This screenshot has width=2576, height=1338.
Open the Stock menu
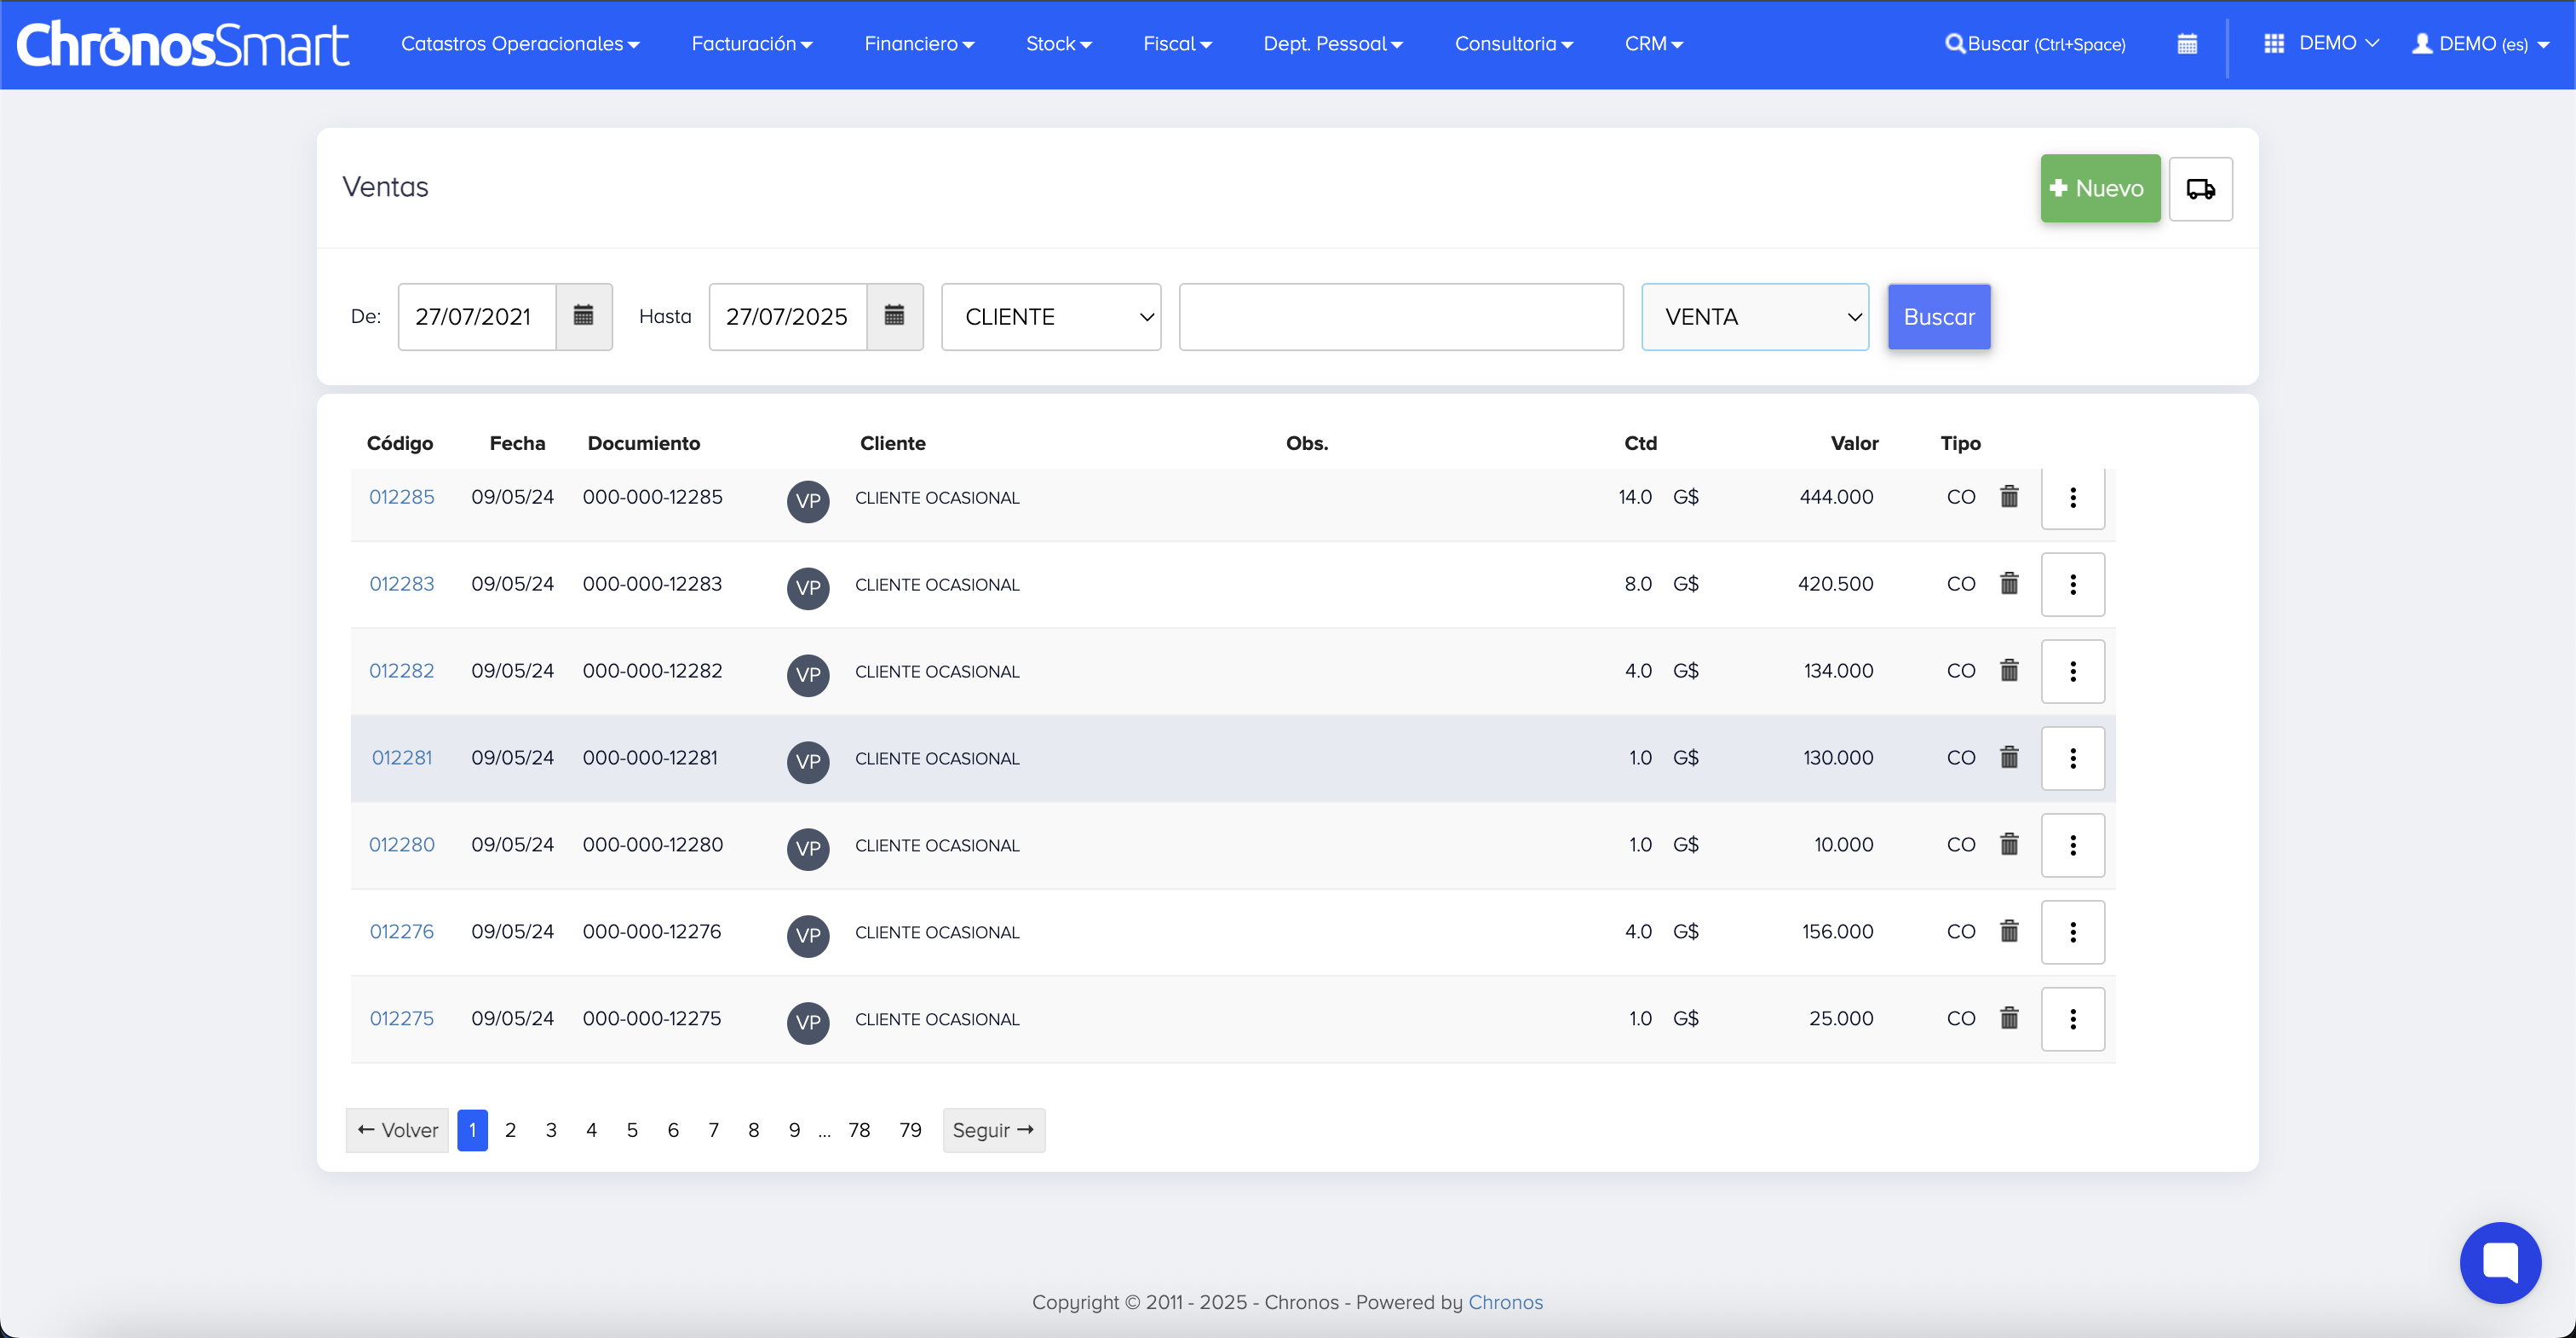1058,44
